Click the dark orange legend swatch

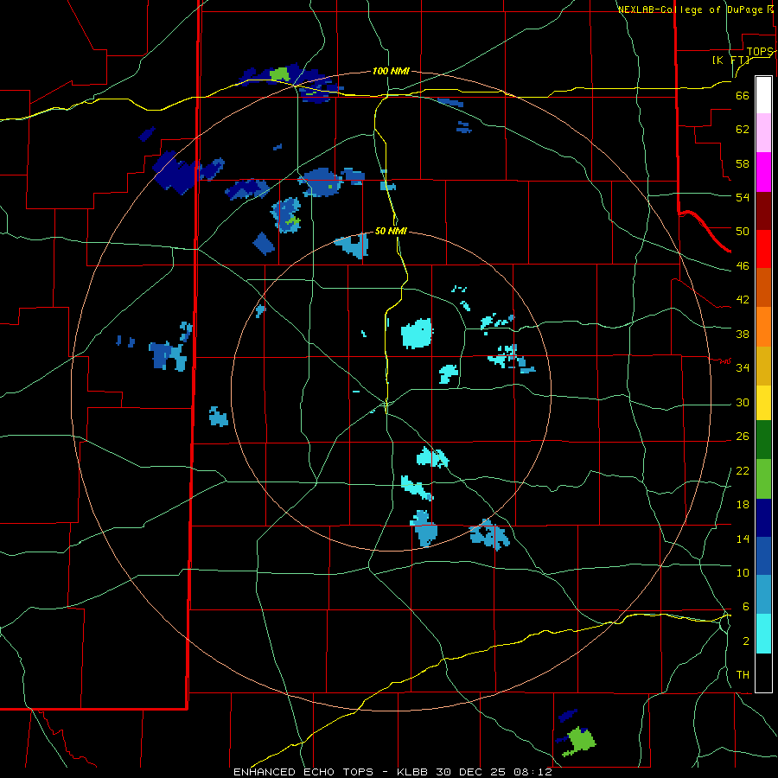[x=763, y=287]
